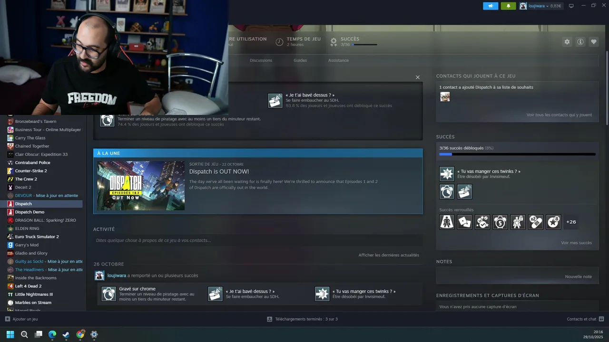The height and width of the screenshot is (342, 609).
Task: Click the achievements progress bar in Succès panel
Action: point(517,154)
